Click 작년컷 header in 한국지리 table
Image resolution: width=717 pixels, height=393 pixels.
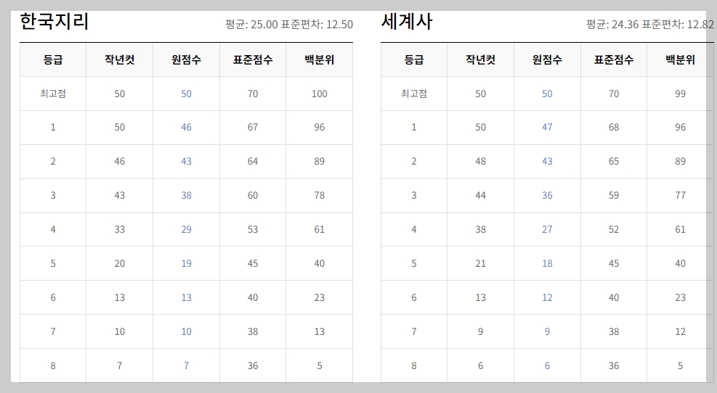coord(119,59)
